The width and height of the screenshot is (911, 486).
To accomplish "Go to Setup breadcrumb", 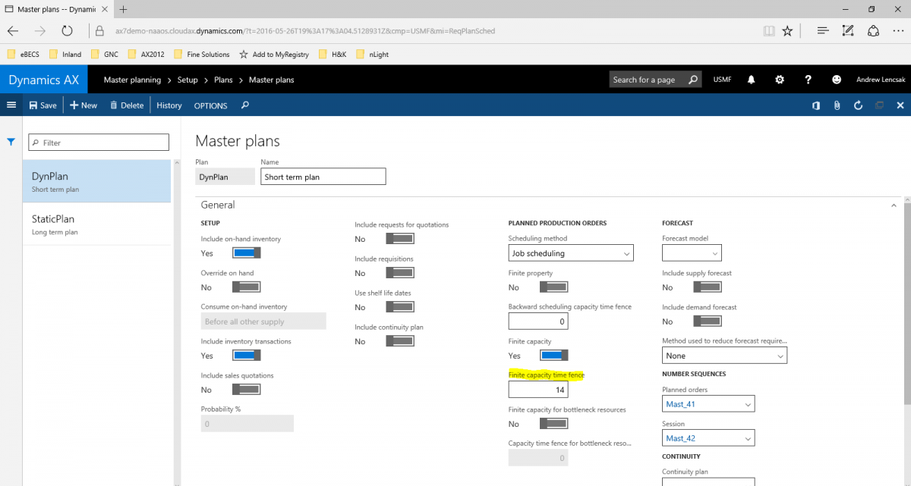I will (x=188, y=80).
